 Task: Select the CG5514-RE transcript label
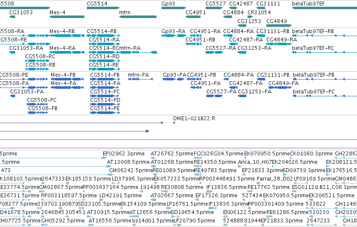104,65
